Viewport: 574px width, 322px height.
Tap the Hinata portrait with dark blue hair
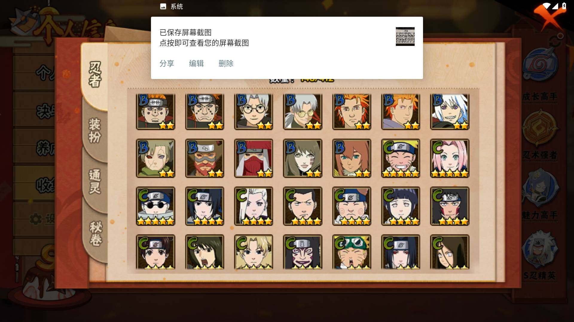click(401, 206)
